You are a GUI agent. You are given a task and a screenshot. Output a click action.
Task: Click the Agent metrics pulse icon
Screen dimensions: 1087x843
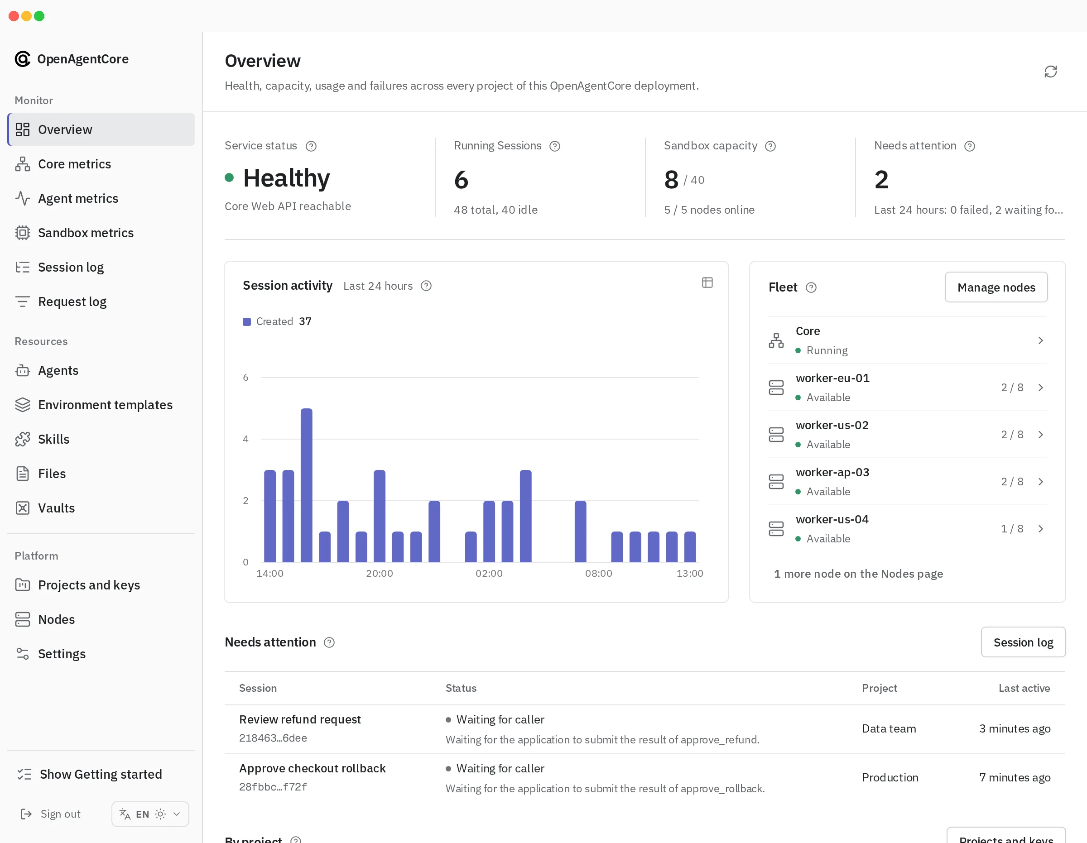click(x=22, y=198)
